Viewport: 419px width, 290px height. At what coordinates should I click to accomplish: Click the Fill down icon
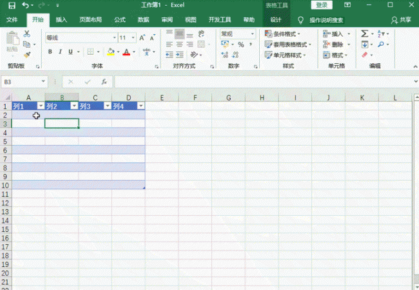coord(365,44)
